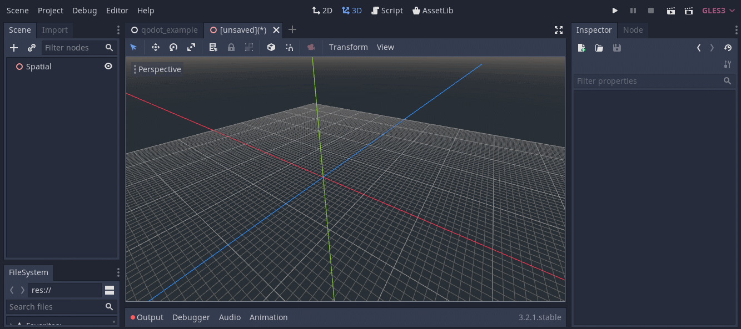Switch to Import tab

55,30
